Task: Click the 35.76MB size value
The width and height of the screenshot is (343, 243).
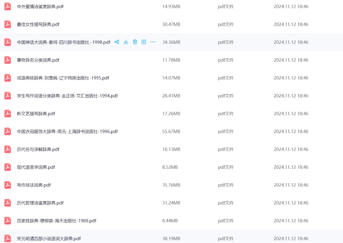Action: (171, 185)
